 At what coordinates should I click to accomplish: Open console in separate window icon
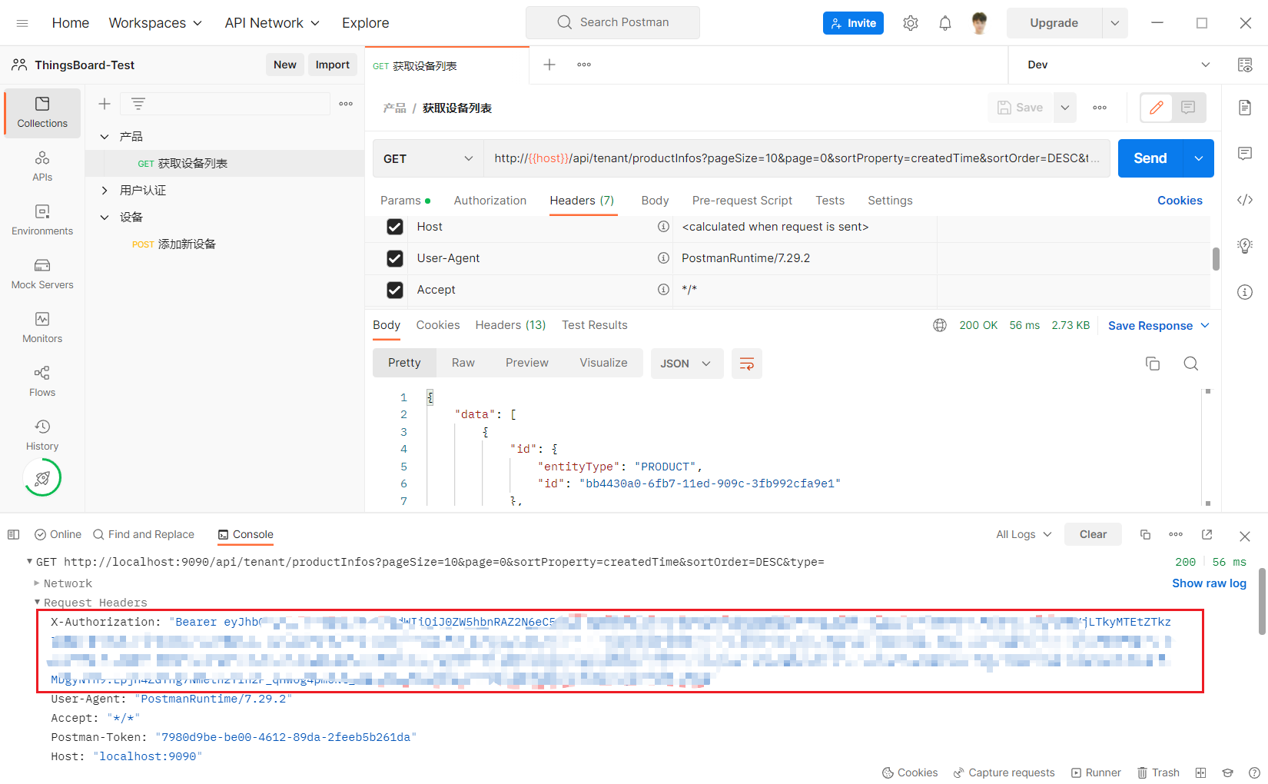1207,534
